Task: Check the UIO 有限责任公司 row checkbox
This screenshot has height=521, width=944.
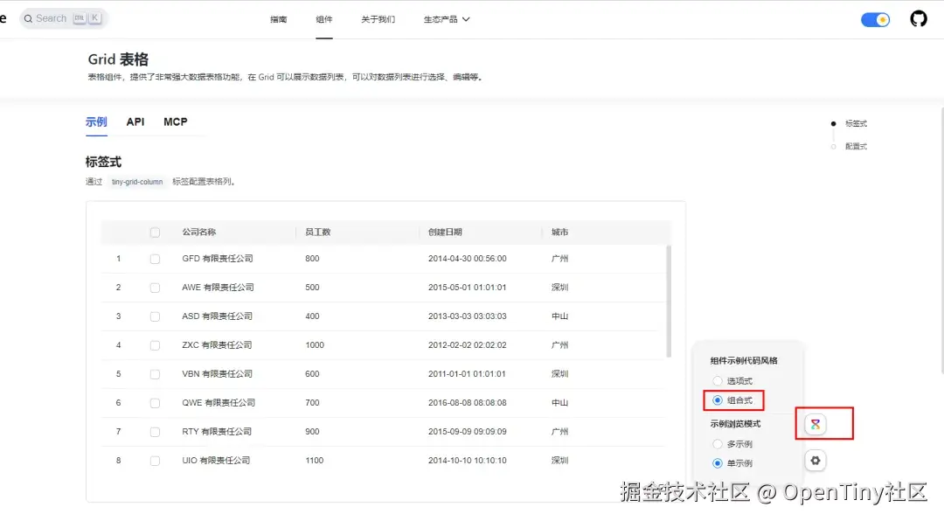Action: pyautogui.click(x=156, y=462)
